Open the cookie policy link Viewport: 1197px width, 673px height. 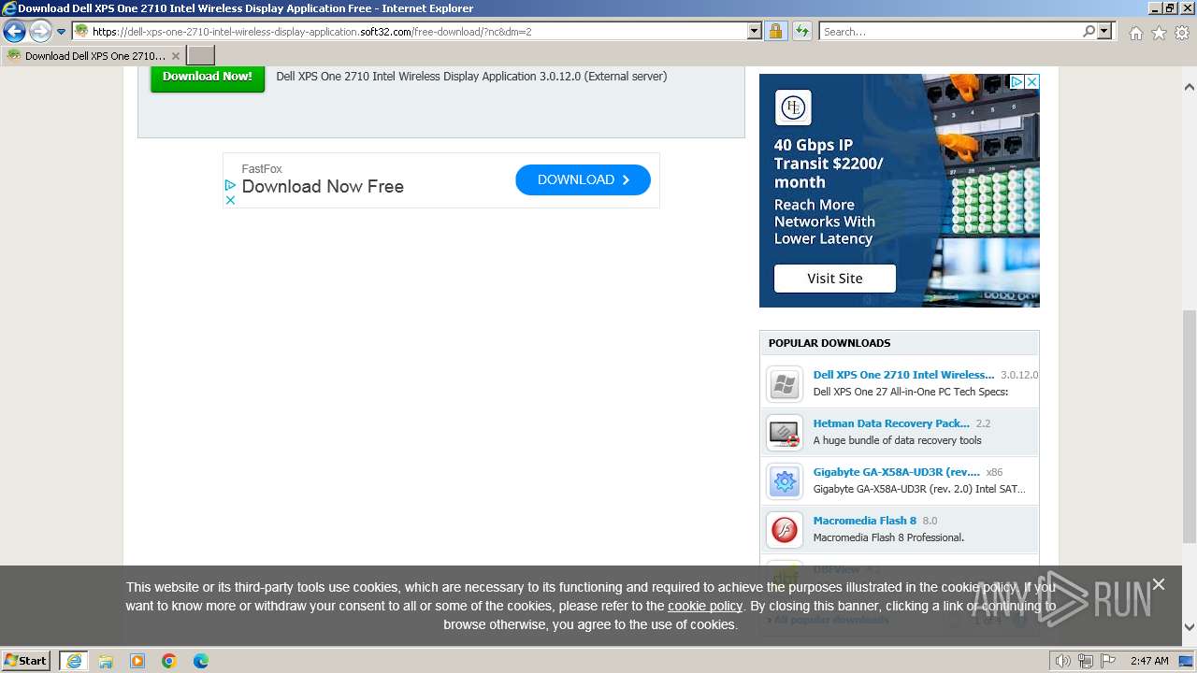(705, 606)
